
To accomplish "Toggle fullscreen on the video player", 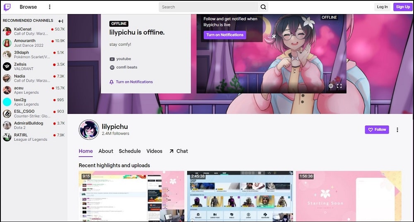I will click(339, 86).
